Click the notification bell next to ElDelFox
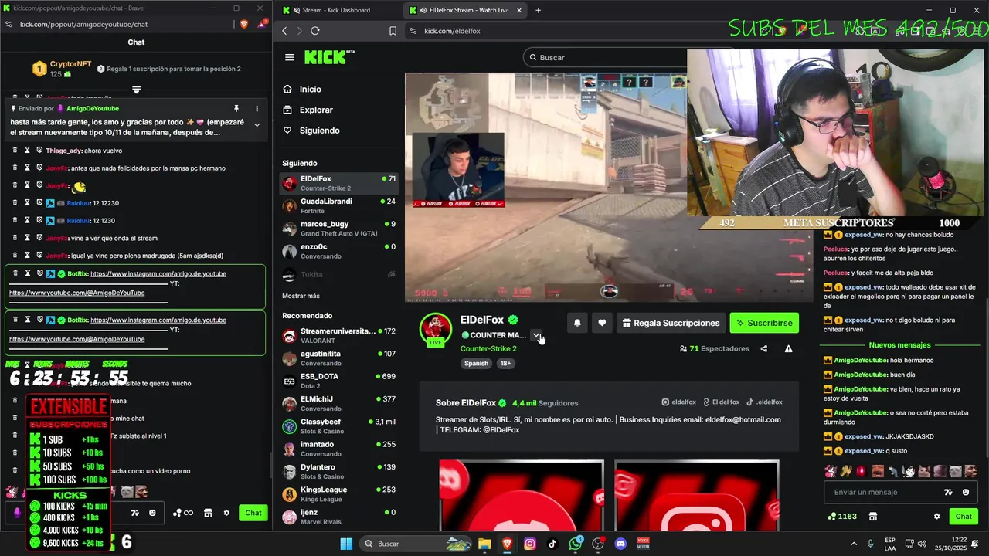The width and height of the screenshot is (989, 556). coord(576,323)
